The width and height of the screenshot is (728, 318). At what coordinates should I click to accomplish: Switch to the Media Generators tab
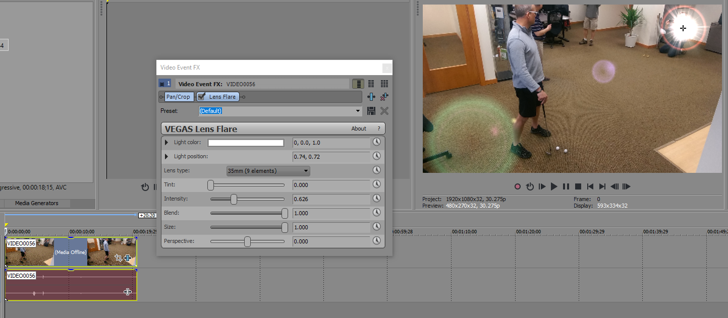pyautogui.click(x=36, y=204)
